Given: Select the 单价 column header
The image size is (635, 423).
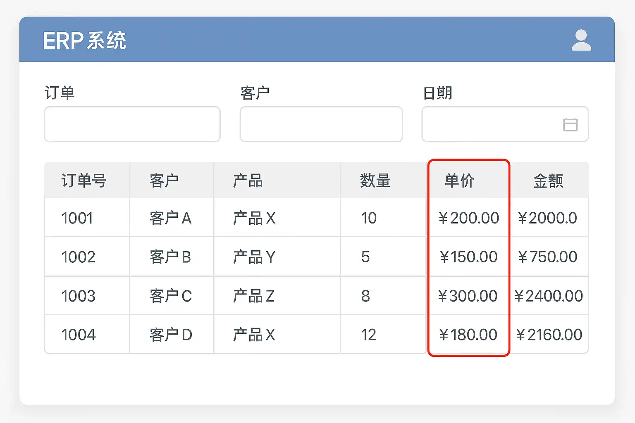Looking at the screenshot, I should point(459,181).
